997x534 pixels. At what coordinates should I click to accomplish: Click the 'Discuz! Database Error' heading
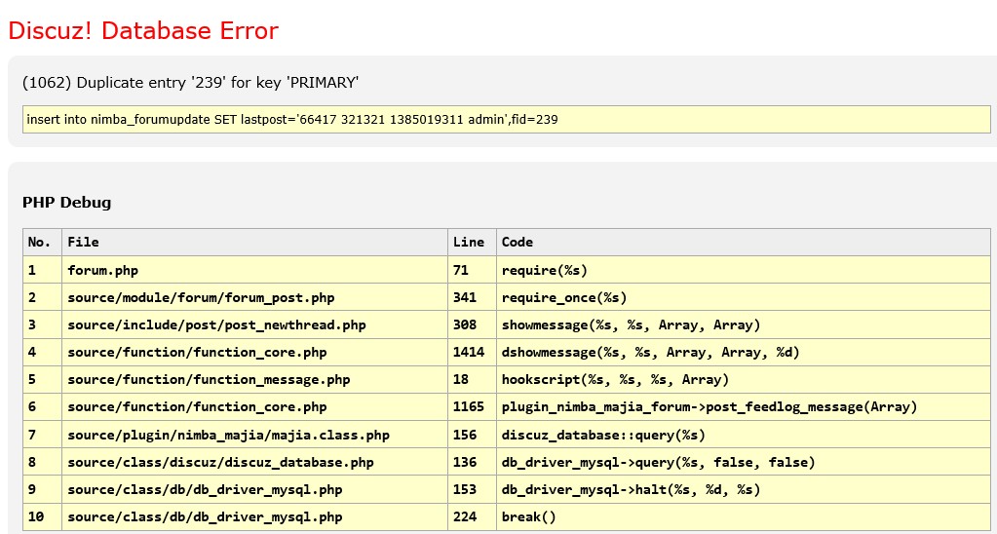(x=143, y=31)
